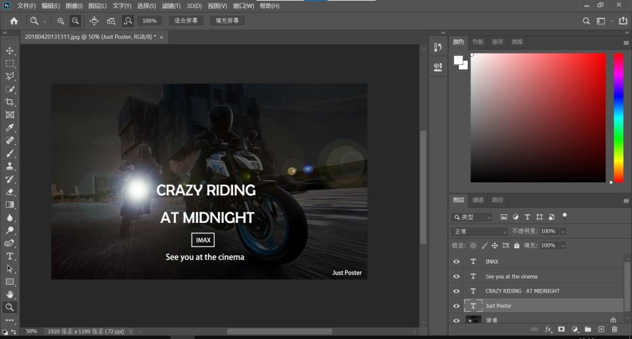The height and width of the screenshot is (339, 632).
Task: Click the 适合屏幕 fit screen button
Action: [186, 21]
